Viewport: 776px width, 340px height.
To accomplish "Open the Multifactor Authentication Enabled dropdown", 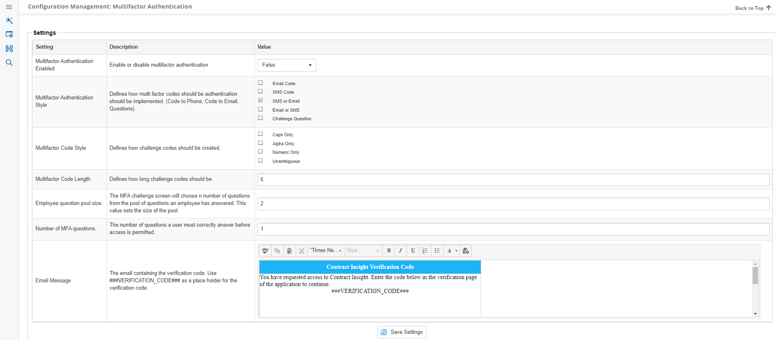I will (x=287, y=65).
